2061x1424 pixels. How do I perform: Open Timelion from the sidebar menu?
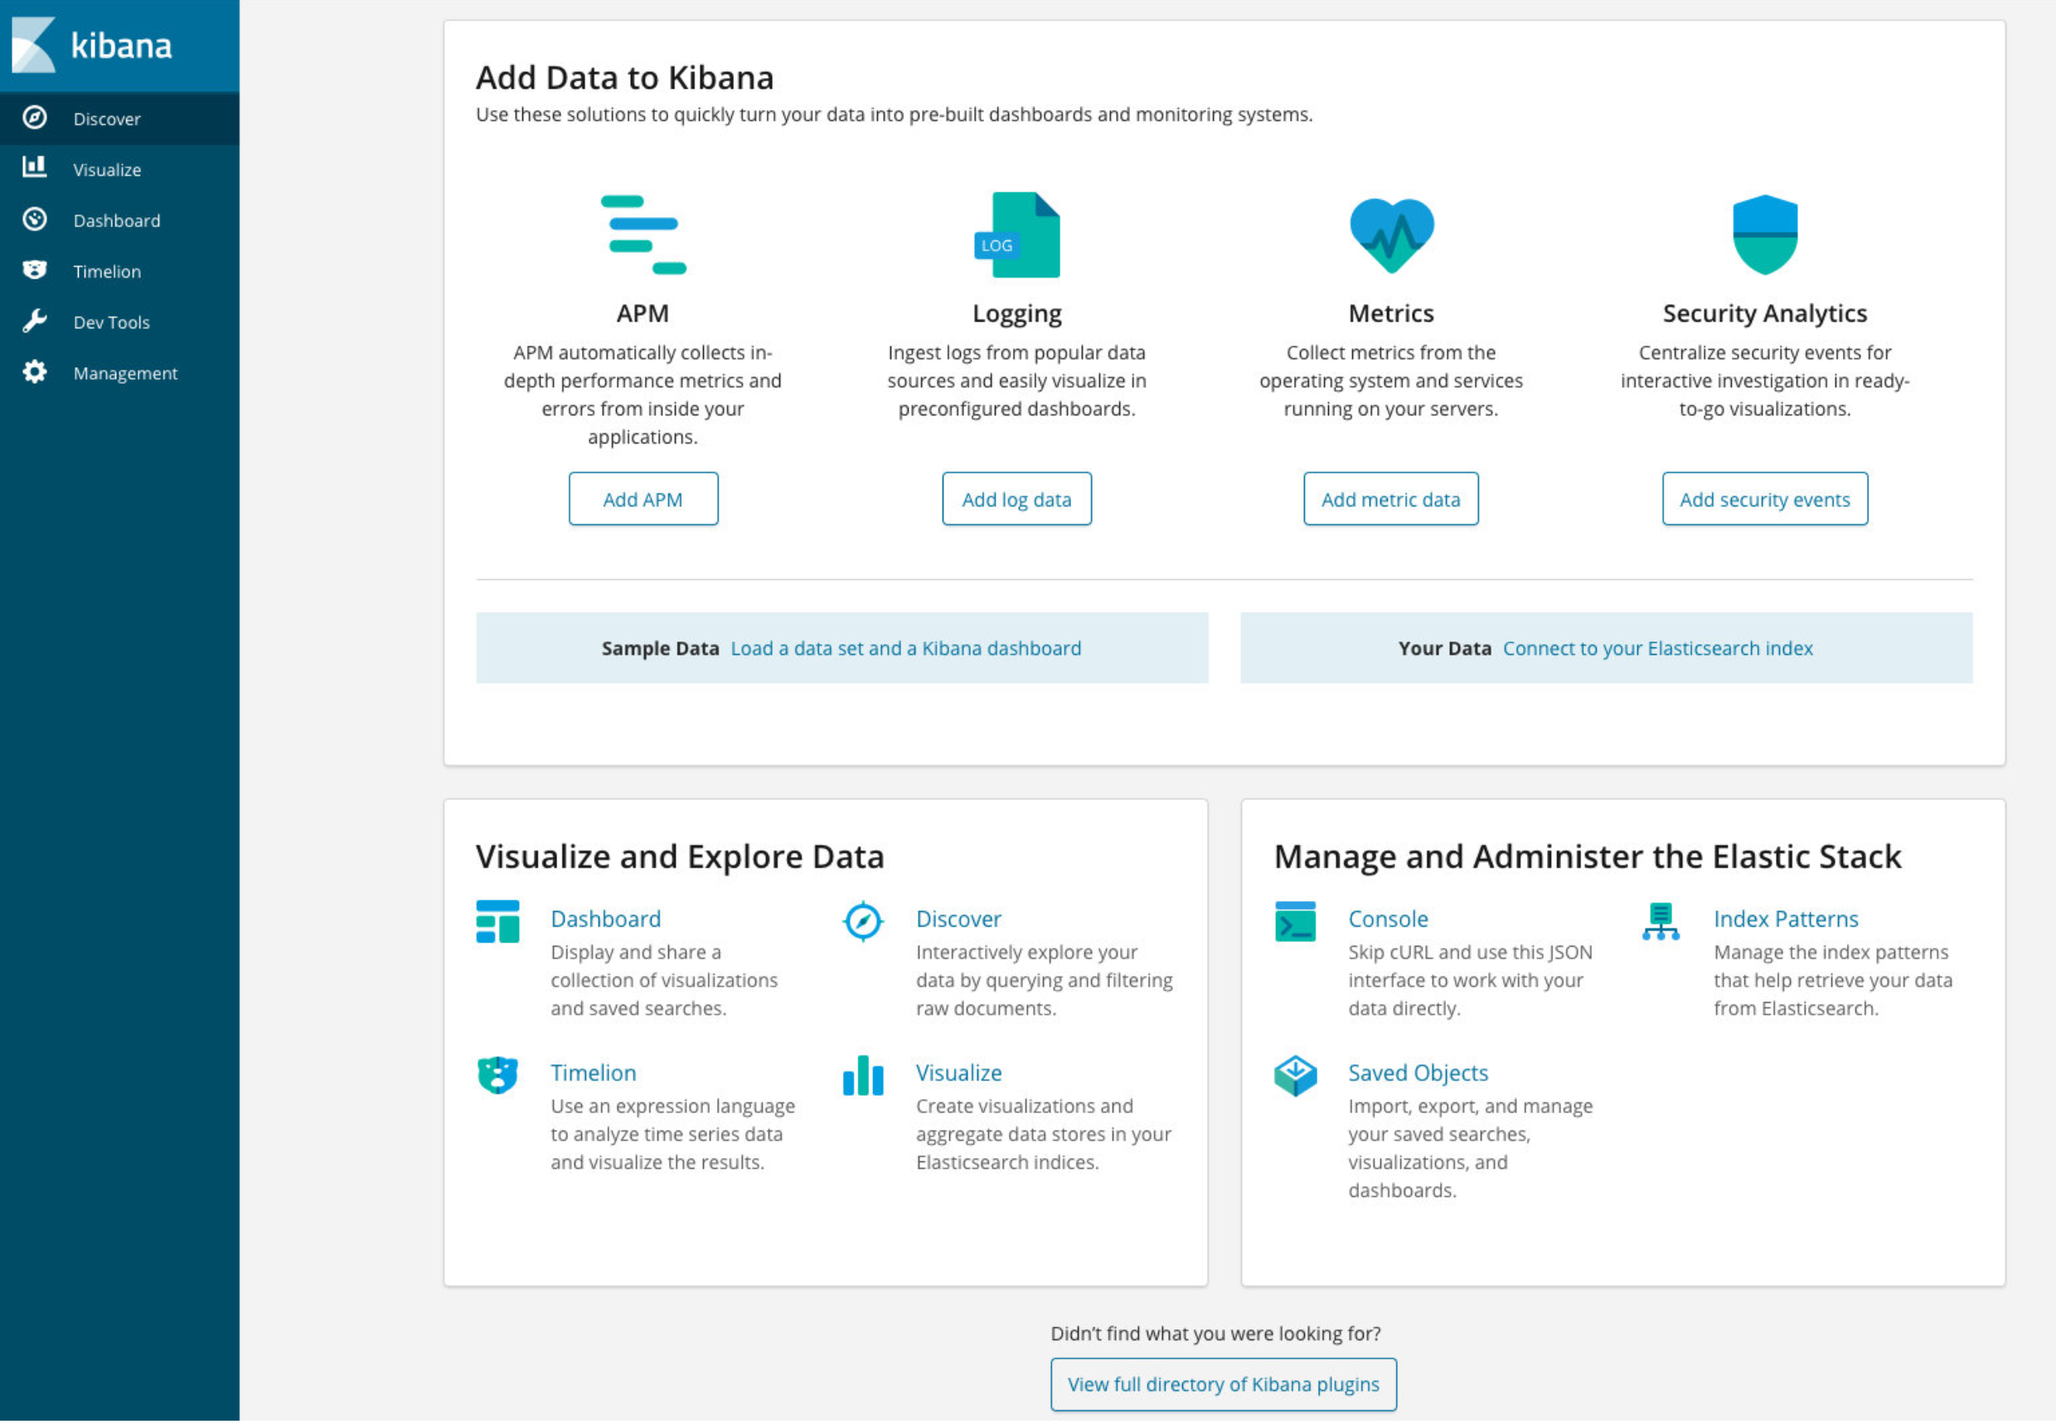click(x=119, y=271)
